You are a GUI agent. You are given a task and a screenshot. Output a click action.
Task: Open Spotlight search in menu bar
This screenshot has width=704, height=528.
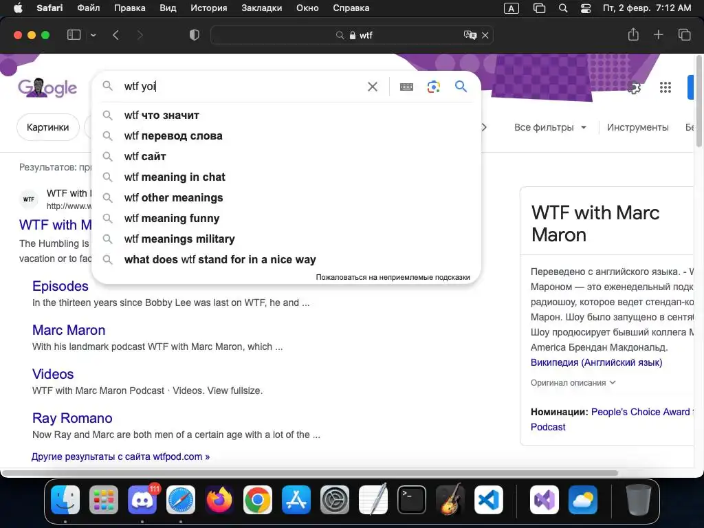562,8
